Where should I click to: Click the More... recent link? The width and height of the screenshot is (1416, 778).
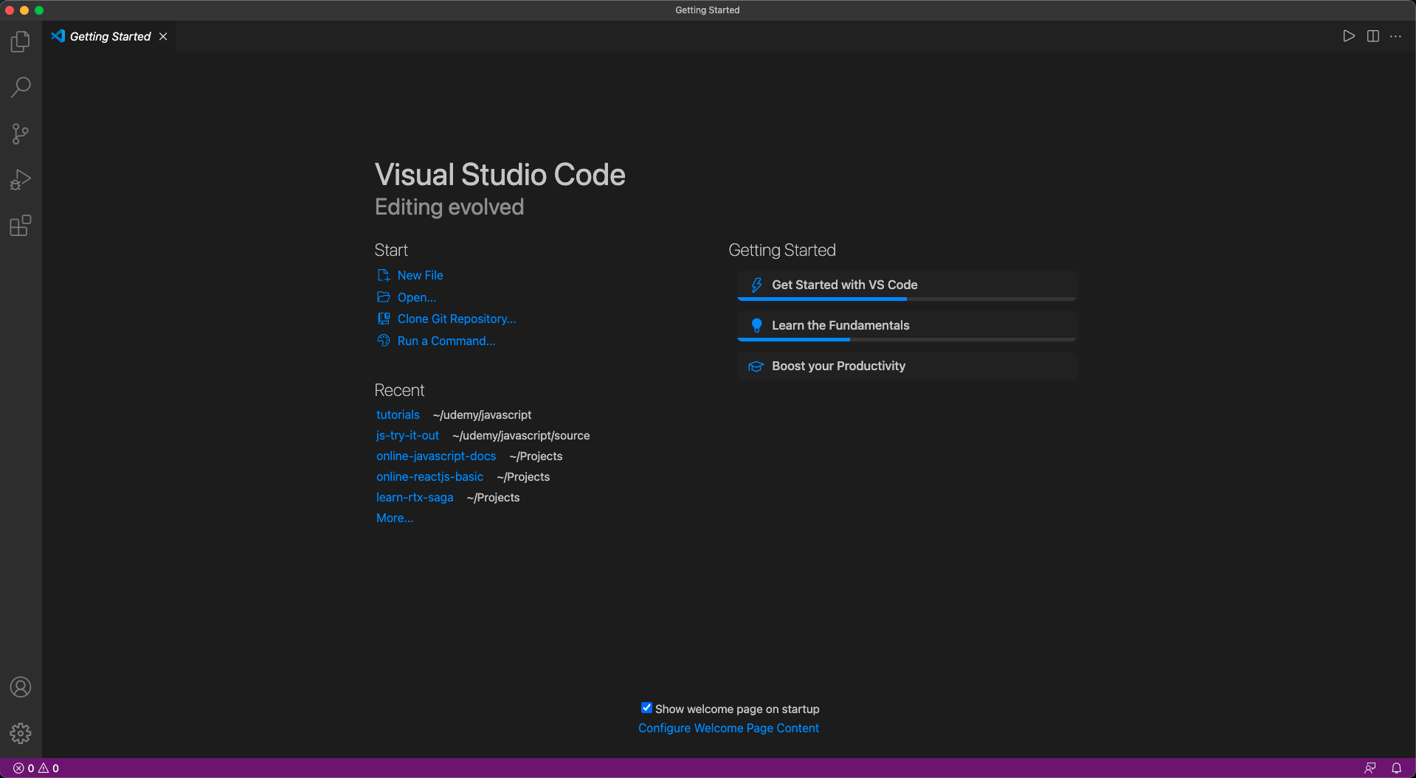395,518
